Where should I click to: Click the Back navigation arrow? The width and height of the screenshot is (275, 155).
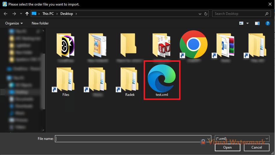pos(6,14)
